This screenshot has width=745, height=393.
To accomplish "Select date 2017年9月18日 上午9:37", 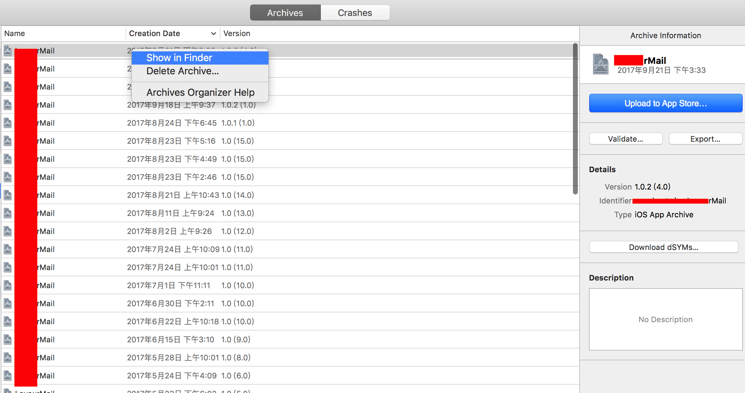I will [x=171, y=105].
